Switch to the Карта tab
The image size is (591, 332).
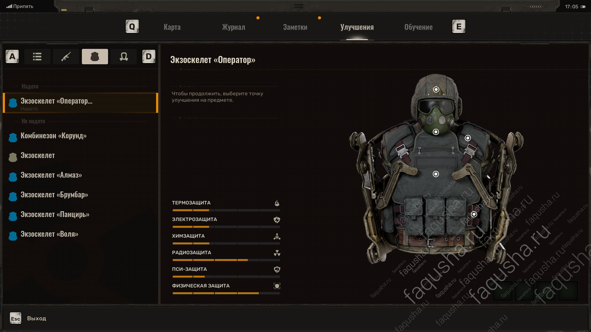point(172,27)
